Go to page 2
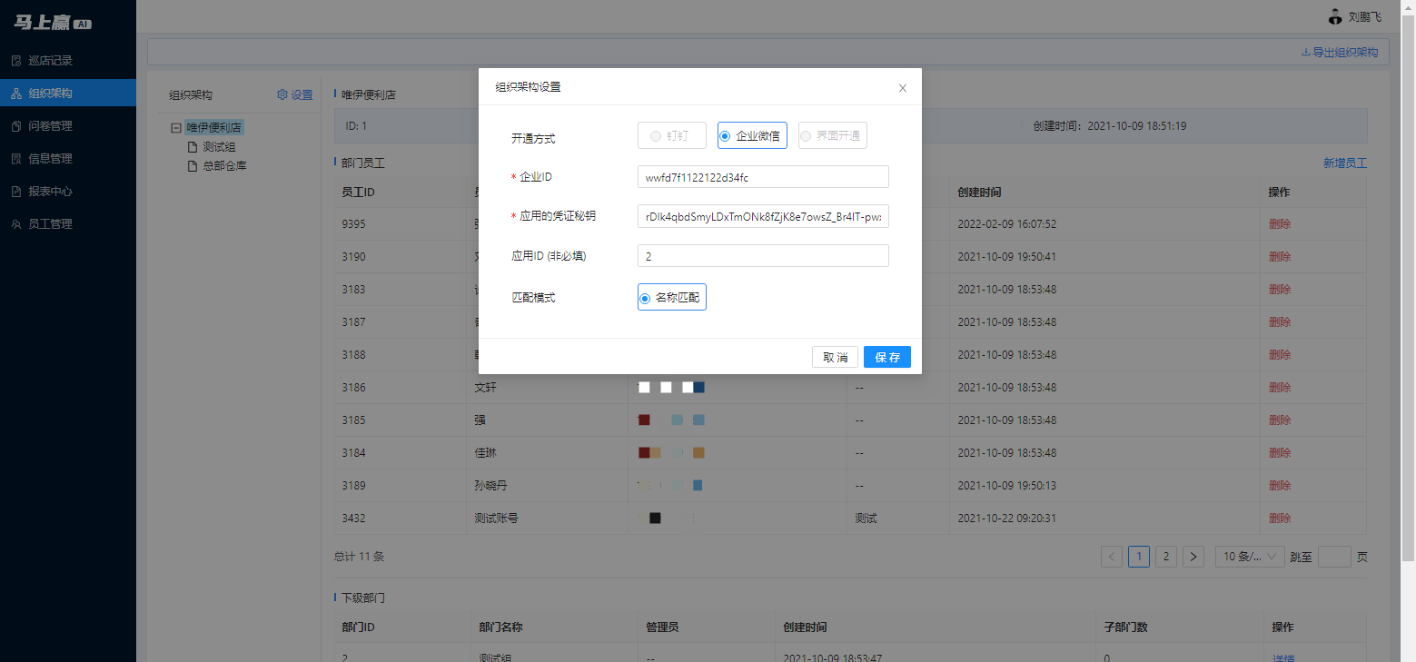This screenshot has width=1416, height=662. [1166, 557]
